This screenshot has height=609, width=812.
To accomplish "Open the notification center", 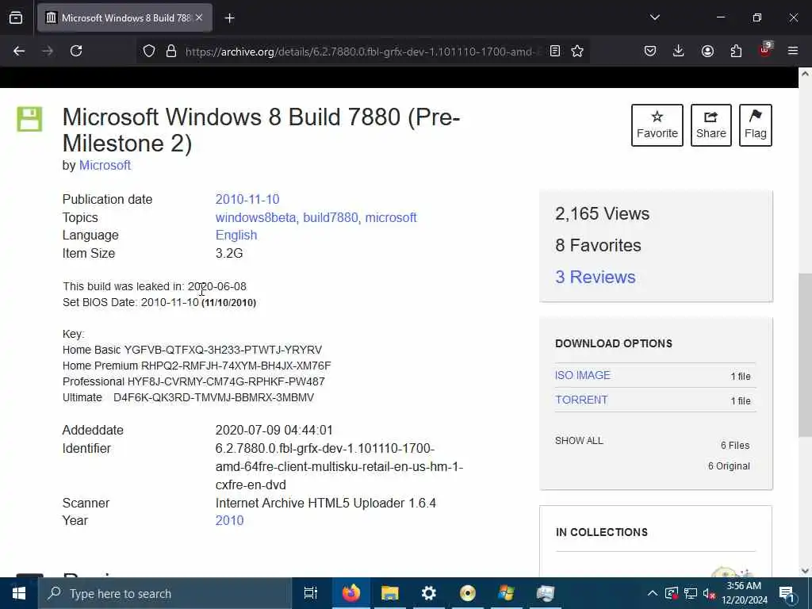I will [787, 593].
